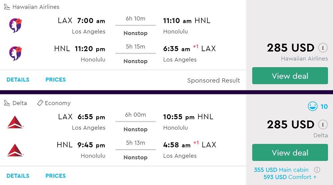Select the 355 USD Main cabin option
333x185 pixels.
281,170
